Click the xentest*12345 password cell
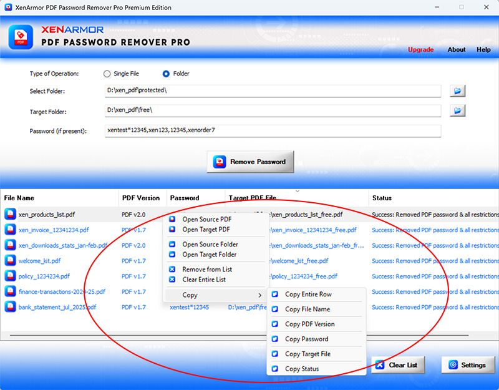The width and height of the screenshot is (499, 390). click(x=190, y=307)
